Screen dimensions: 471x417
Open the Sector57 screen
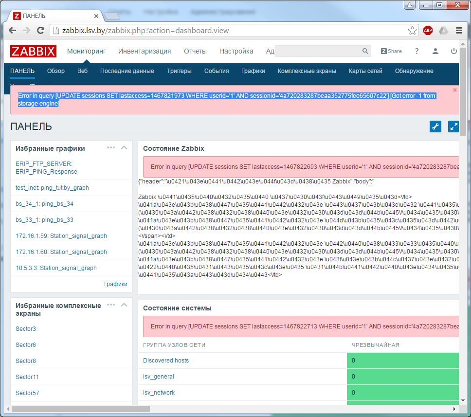[27, 393]
